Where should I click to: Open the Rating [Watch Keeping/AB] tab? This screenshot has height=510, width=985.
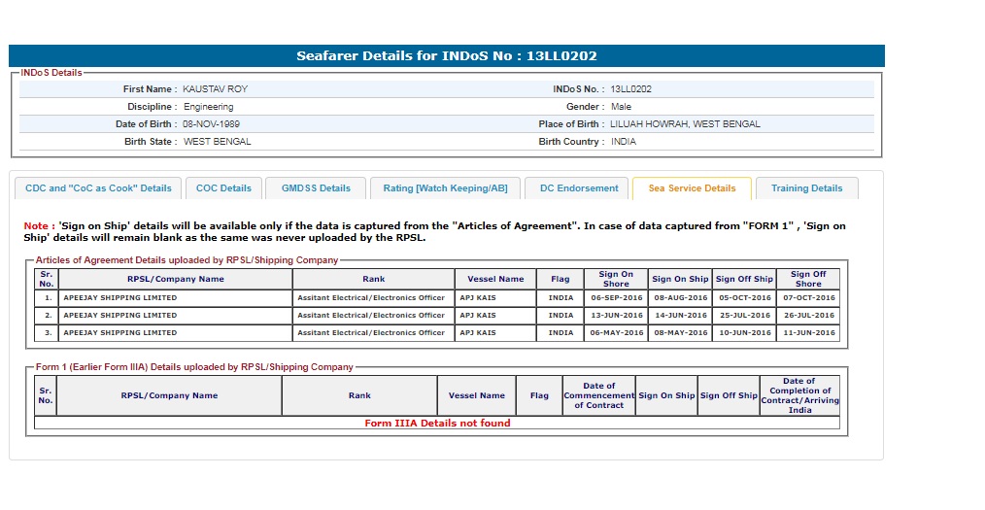[445, 188]
